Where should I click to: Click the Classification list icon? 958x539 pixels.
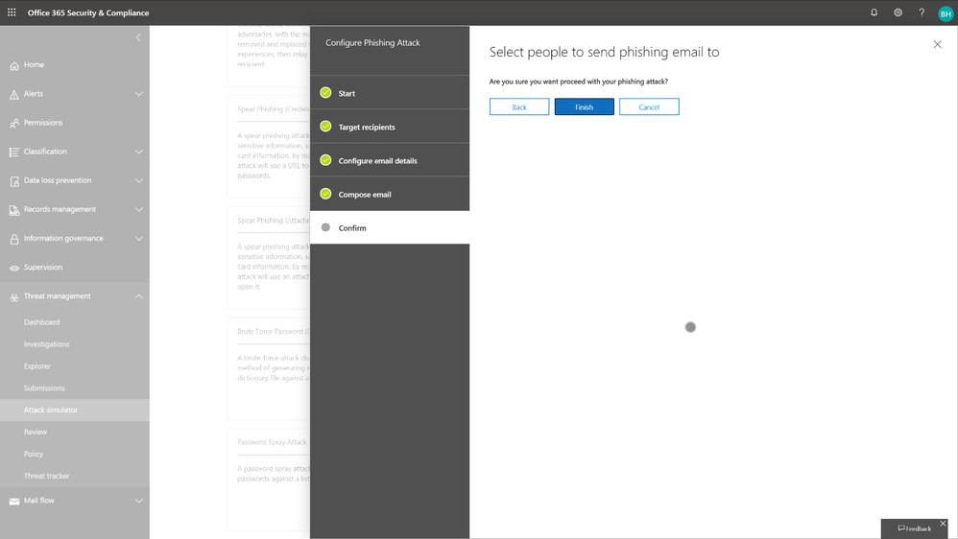point(14,152)
